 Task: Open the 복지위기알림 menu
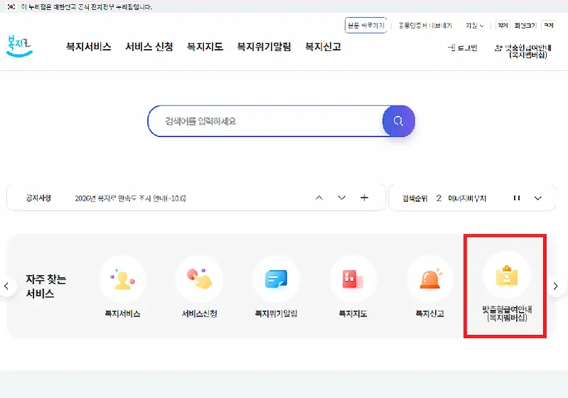(x=264, y=47)
